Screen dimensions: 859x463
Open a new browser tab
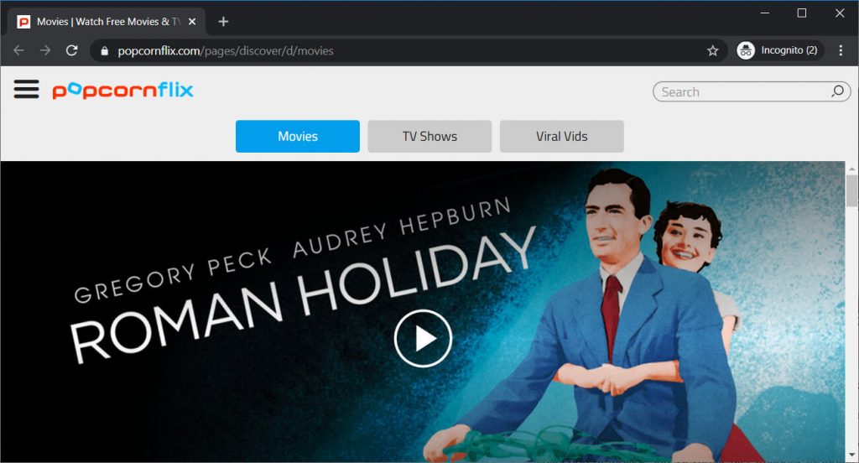(223, 21)
